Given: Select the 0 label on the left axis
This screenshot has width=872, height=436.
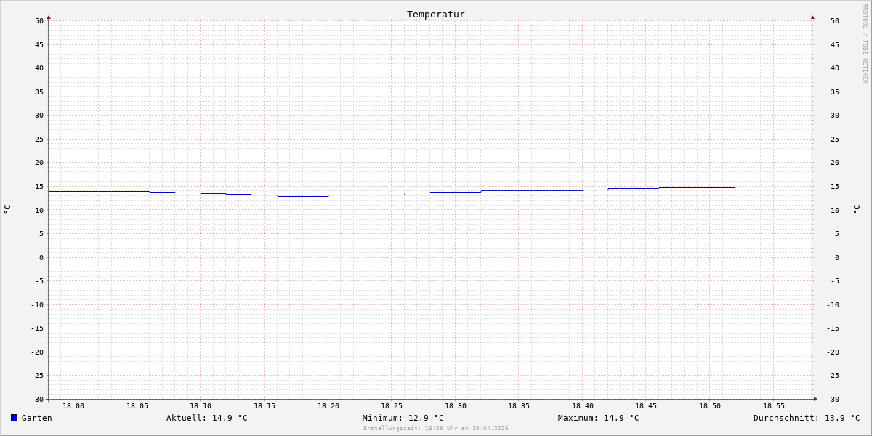Looking at the screenshot, I should (41, 257).
